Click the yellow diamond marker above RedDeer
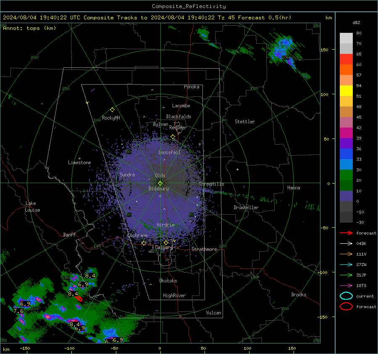This screenshot has height=354, width=378. click(x=173, y=137)
